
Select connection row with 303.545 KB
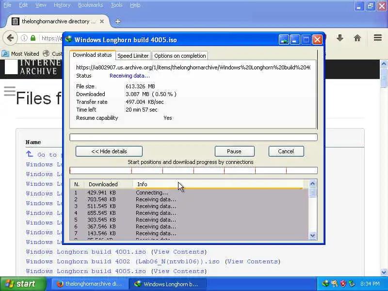click(x=189, y=220)
